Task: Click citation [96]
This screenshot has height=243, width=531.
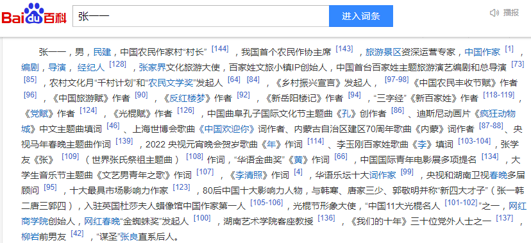Action: click(31, 95)
